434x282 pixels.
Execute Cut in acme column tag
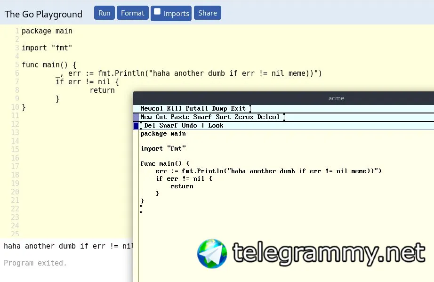pos(161,117)
